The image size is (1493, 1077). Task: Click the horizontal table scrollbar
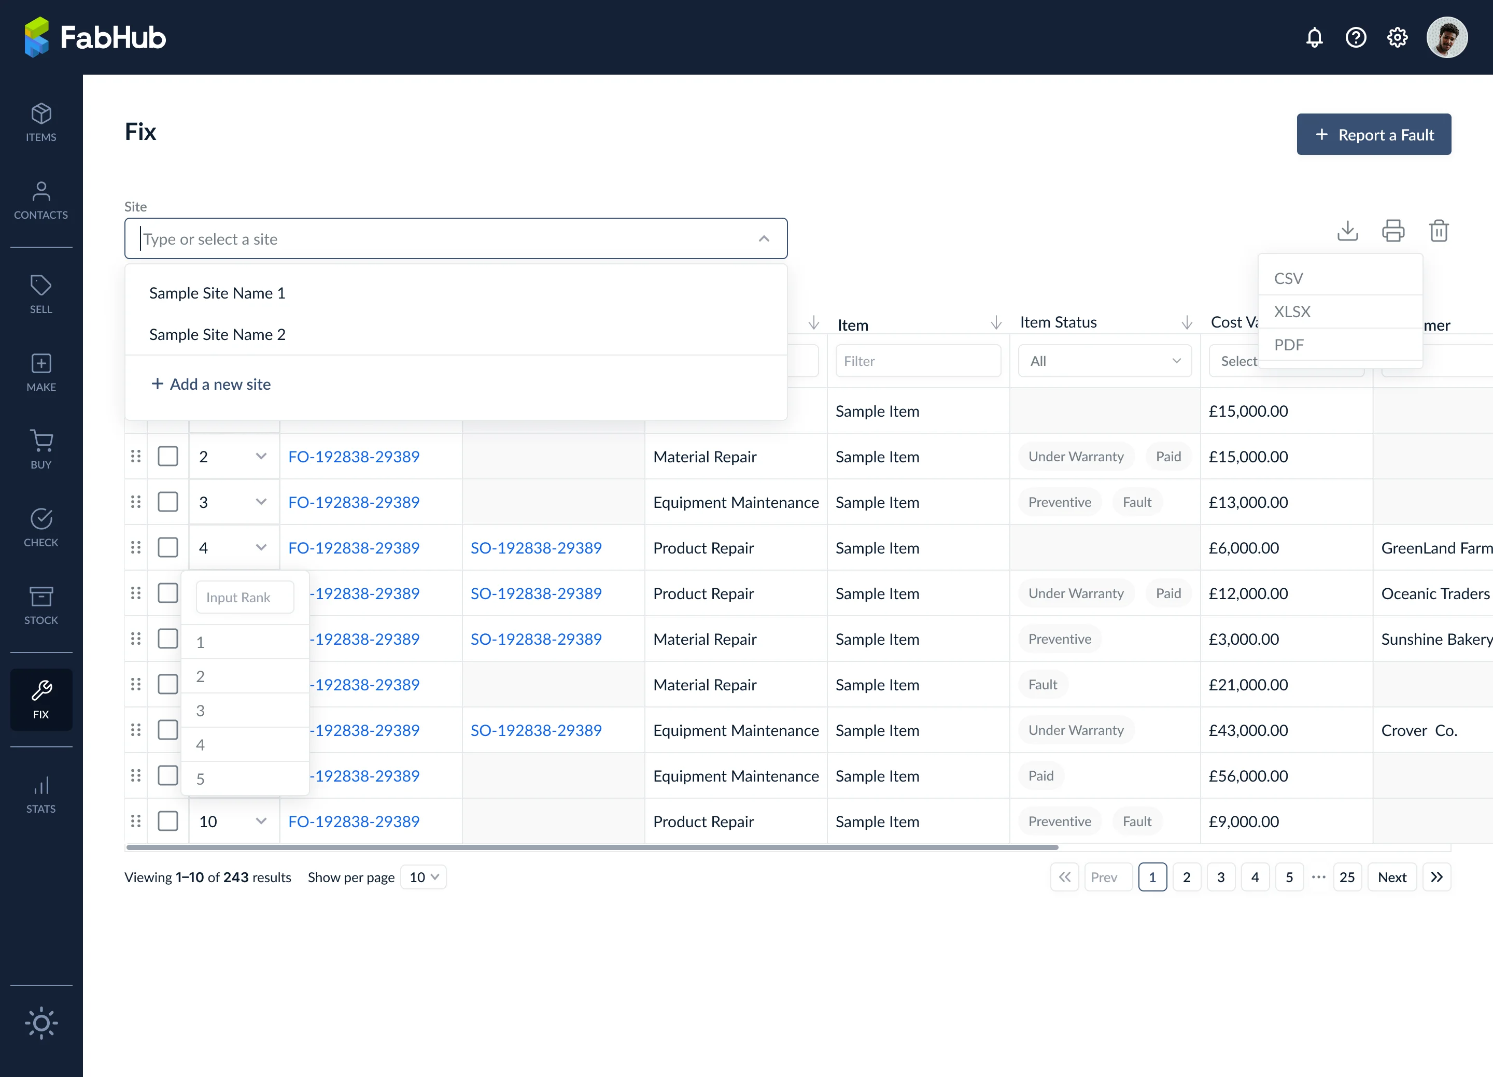pyautogui.click(x=593, y=847)
